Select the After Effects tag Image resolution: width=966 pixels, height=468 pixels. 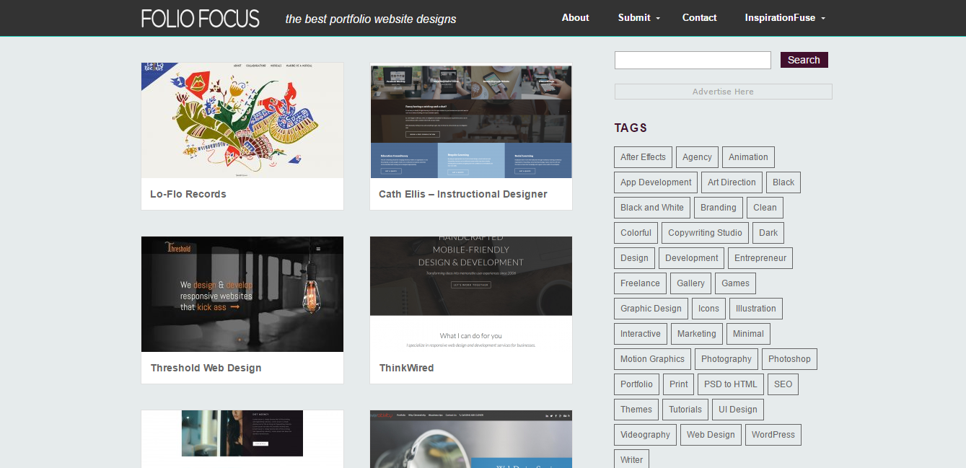(643, 157)
